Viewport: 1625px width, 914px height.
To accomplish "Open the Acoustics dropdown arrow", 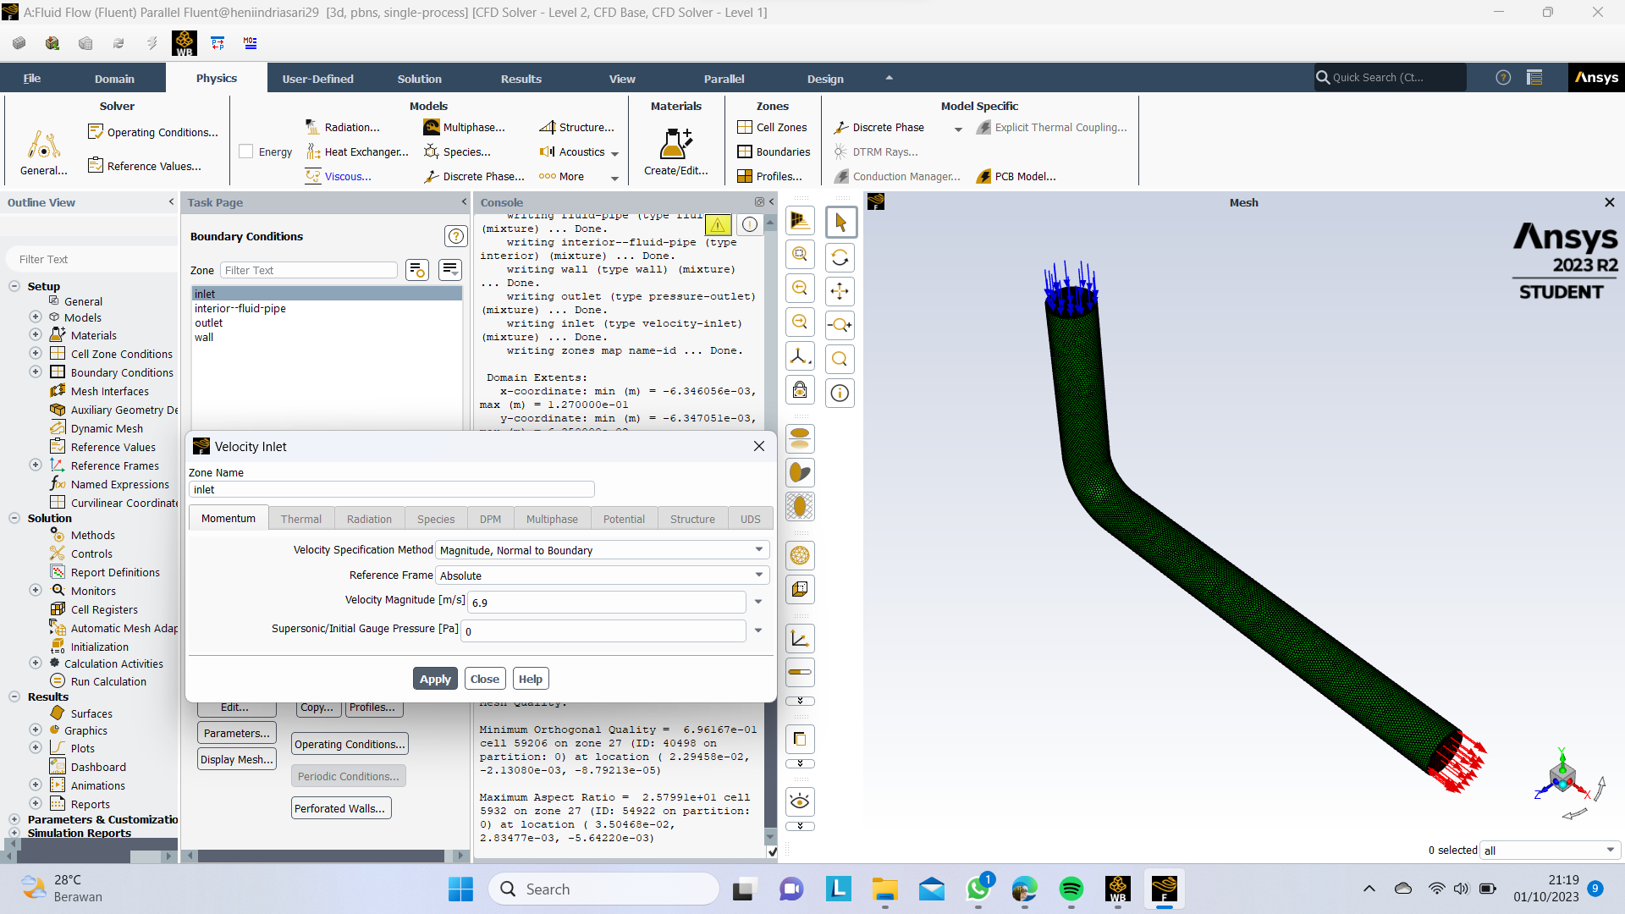I will pyautogui.click(x=614, y=154).
